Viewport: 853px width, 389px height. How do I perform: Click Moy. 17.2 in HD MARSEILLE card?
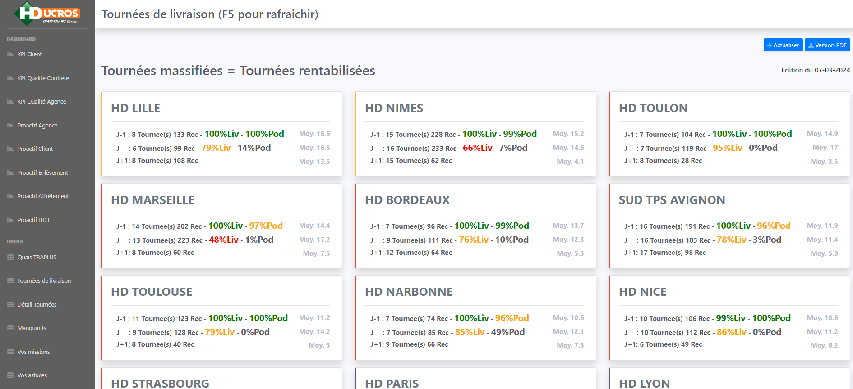pyautogui.click(x=314, y=240)
